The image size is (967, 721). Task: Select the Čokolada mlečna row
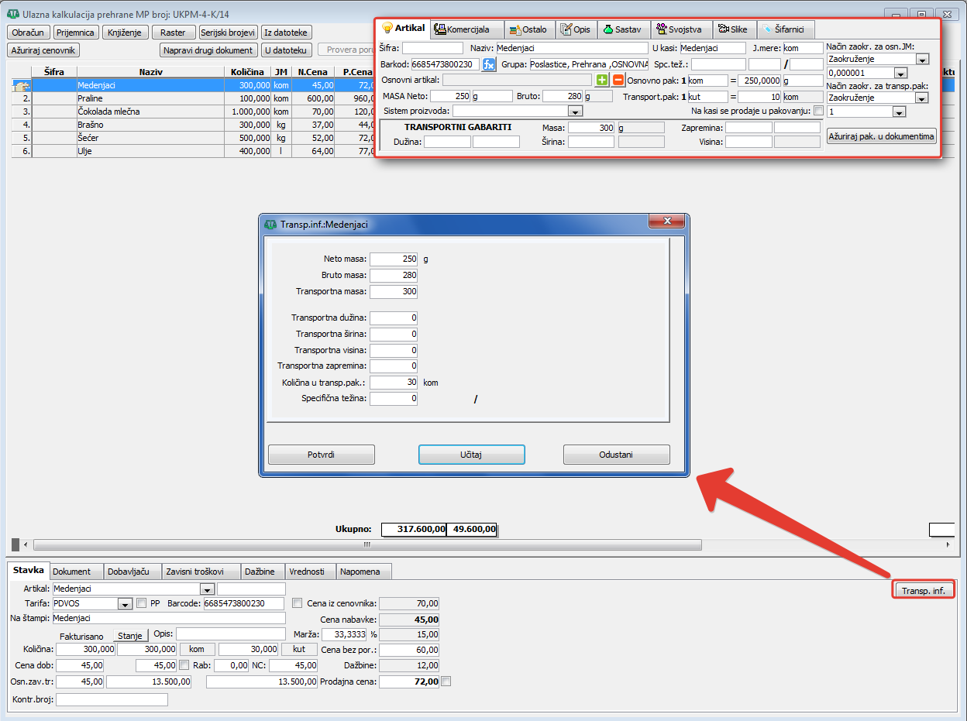(x=150, y=112)
